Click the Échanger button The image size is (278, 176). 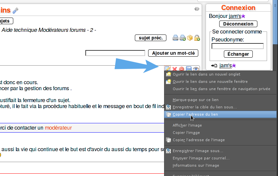(x=238, y=54)
